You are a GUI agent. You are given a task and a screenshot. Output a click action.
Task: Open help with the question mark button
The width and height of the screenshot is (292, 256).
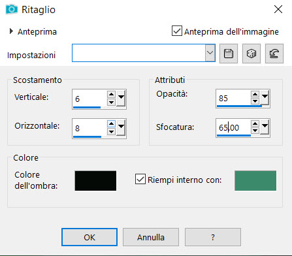pos(213,237)
